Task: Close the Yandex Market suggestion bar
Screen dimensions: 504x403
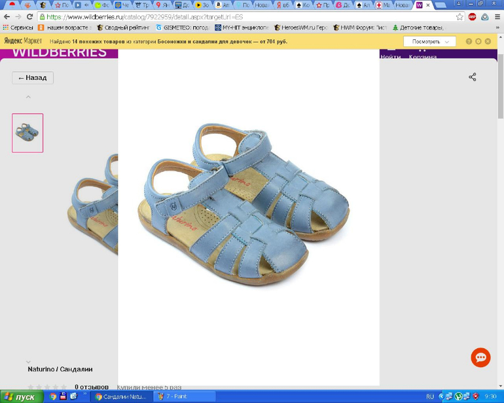Action: pyautogui.click(x=488, y=41)
